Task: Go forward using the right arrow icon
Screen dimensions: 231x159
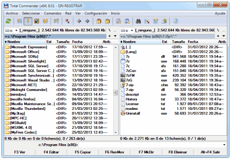Action: coord(87,21)
